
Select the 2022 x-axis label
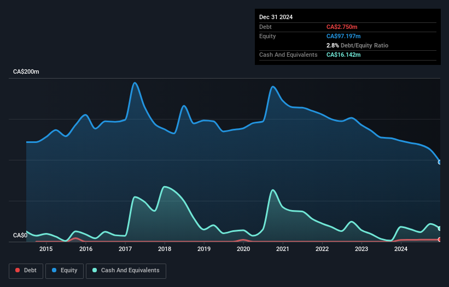322,249
